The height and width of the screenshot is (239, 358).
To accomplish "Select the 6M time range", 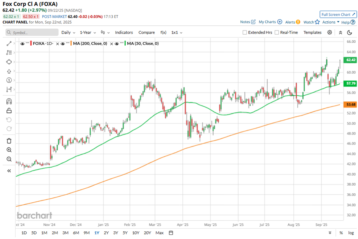I will tap(76, 233).
